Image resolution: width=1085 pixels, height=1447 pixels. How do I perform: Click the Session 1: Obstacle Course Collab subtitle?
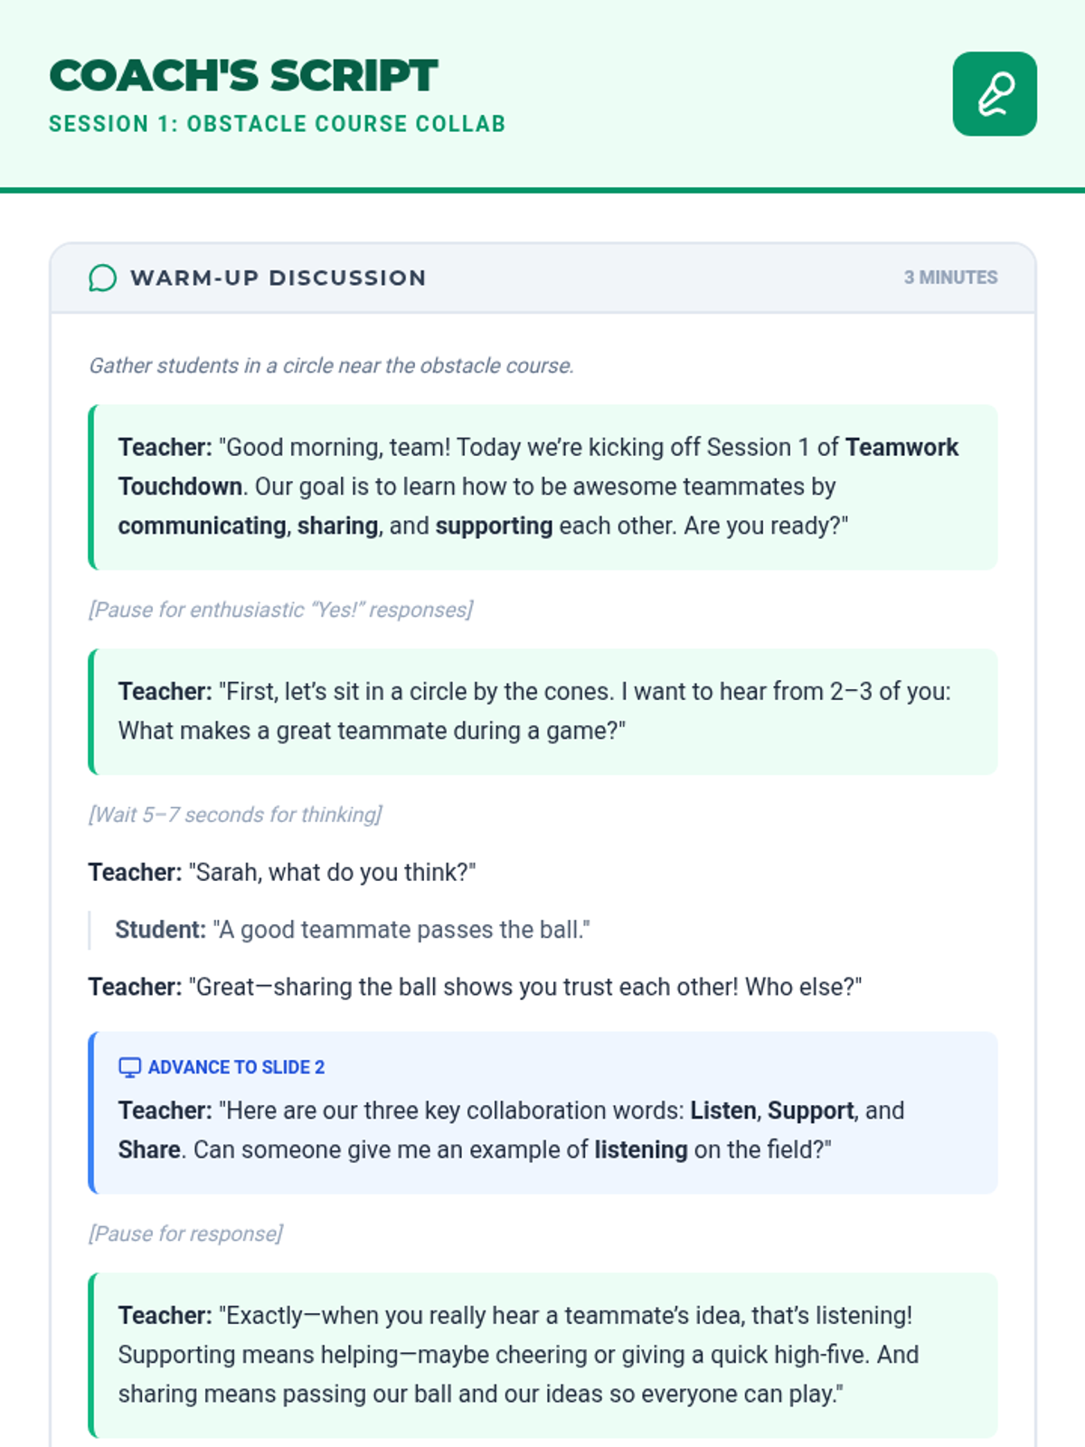click(277, 124)
